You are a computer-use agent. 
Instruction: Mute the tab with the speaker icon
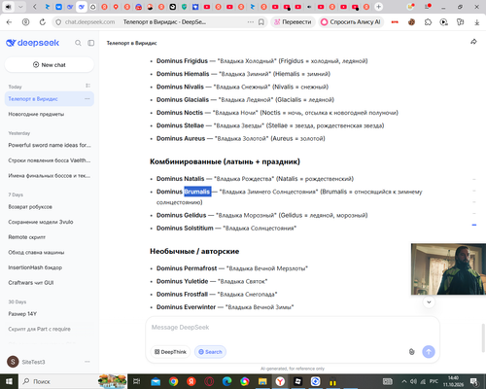click(9, 7)
